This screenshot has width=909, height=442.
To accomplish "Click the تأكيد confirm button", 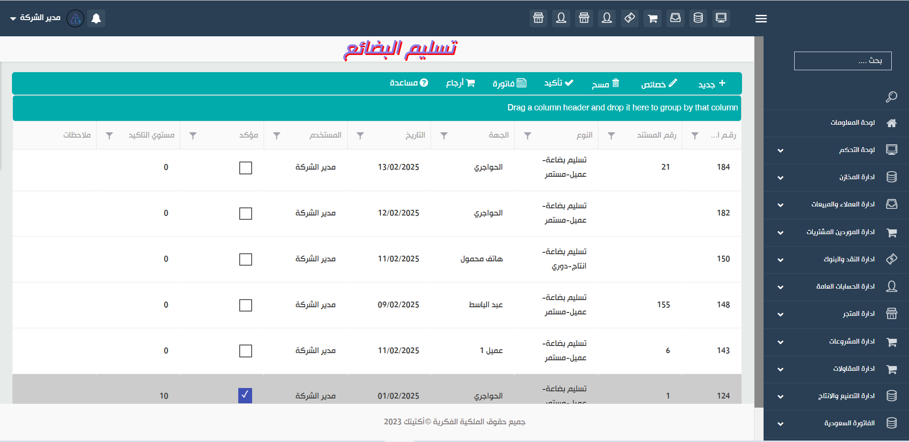I will point(558,83).
